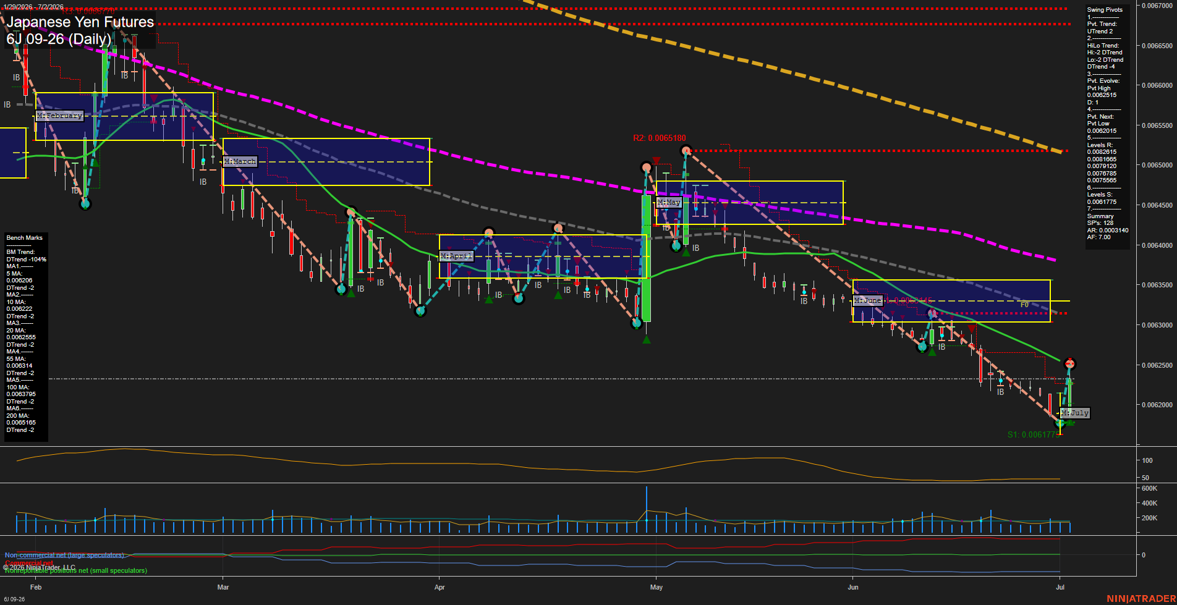Select the '6J 09-26 (Daily)' instrument label
Screen dimensions: 1177x605
[x=59, y=39]
